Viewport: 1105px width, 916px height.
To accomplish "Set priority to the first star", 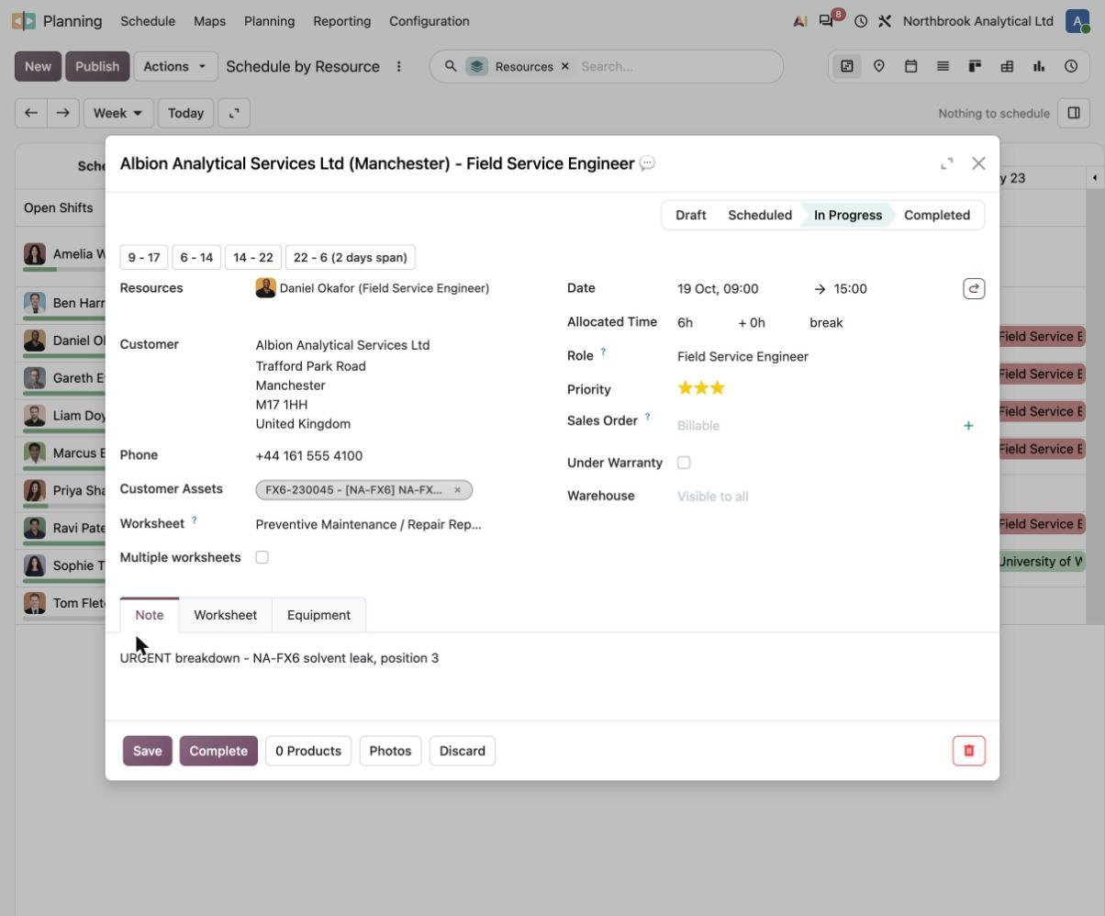I will click(685, 388).
